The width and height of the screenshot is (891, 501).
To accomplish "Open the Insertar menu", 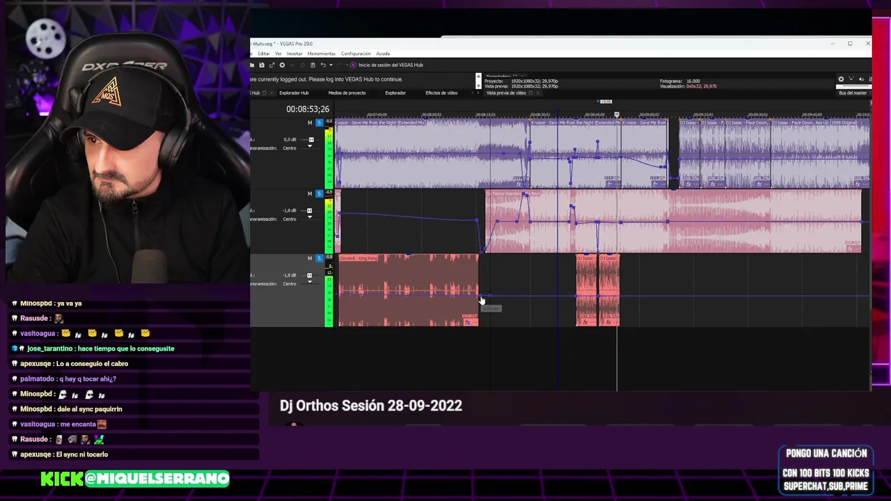I will coord(294,54).
